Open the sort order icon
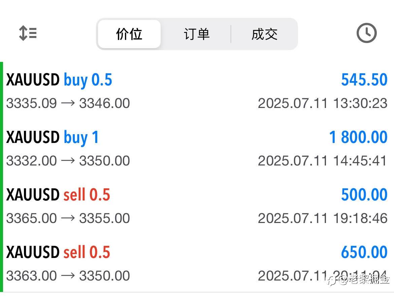The height and width of the screenshot is (297, 394). [28, 33]
